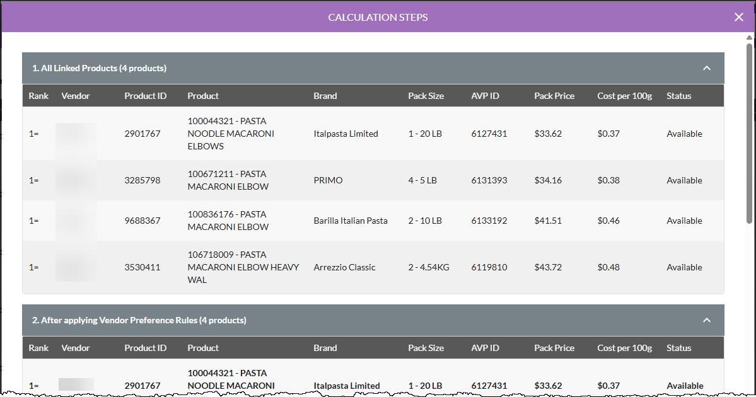Select the PRIMO brand row
Screen dimensions: 756x397
click(373, 180)
